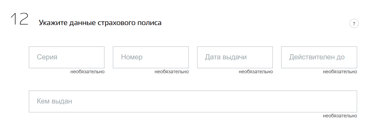
Task: Click 'необязательно' label under Серия field
Action: (x=87, y=72)
